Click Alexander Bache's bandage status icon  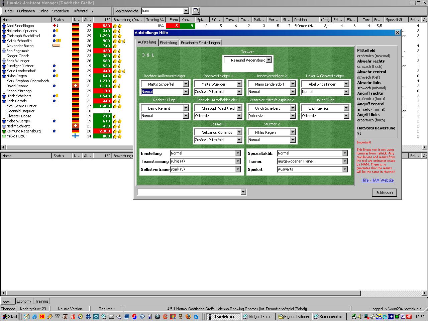tap(56, 45)
